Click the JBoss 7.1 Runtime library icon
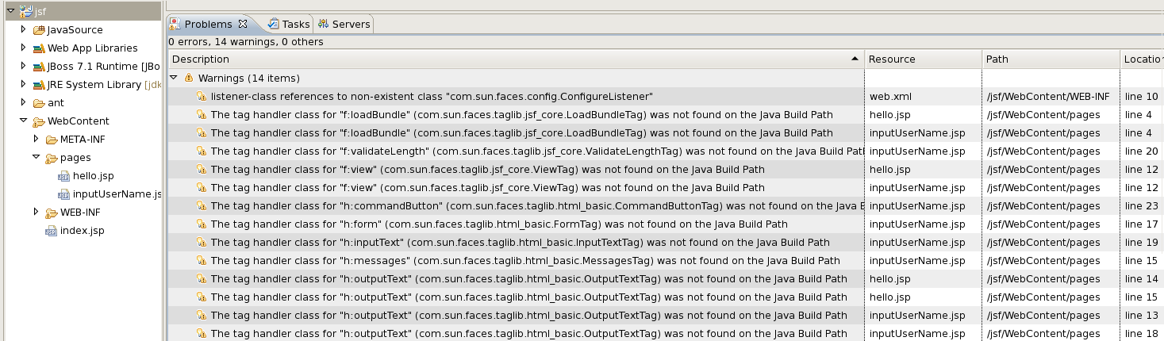The width and height of the screenshot is (1164, 341). (39, 67)
